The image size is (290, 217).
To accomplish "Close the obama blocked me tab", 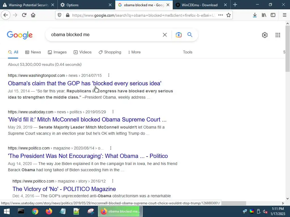I will tap(168, 5).
